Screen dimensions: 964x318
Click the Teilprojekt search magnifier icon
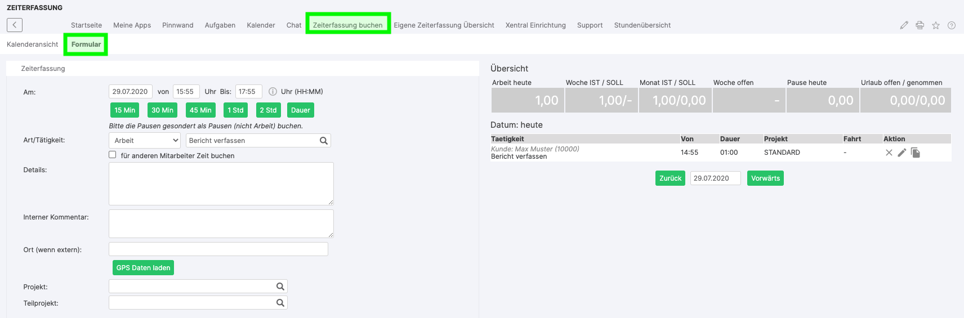[x=280, y=303]
